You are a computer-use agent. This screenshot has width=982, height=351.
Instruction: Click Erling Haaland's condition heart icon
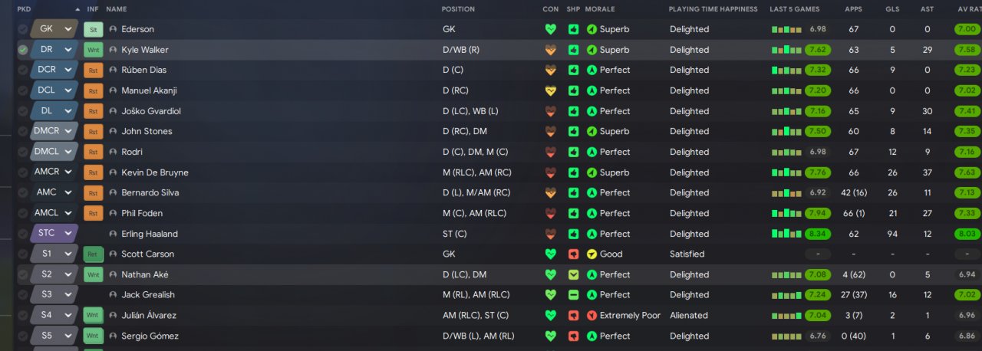[550, 234]
